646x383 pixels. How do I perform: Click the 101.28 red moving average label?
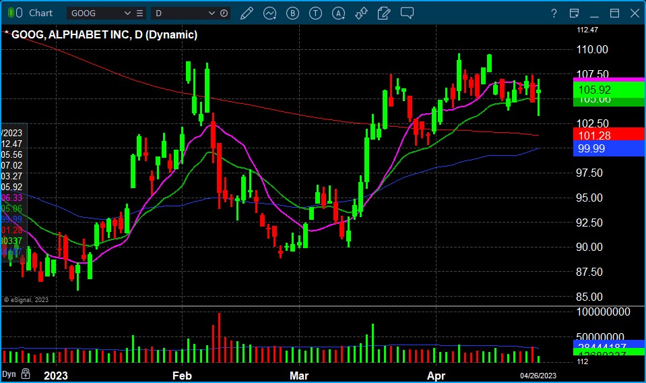608,135
